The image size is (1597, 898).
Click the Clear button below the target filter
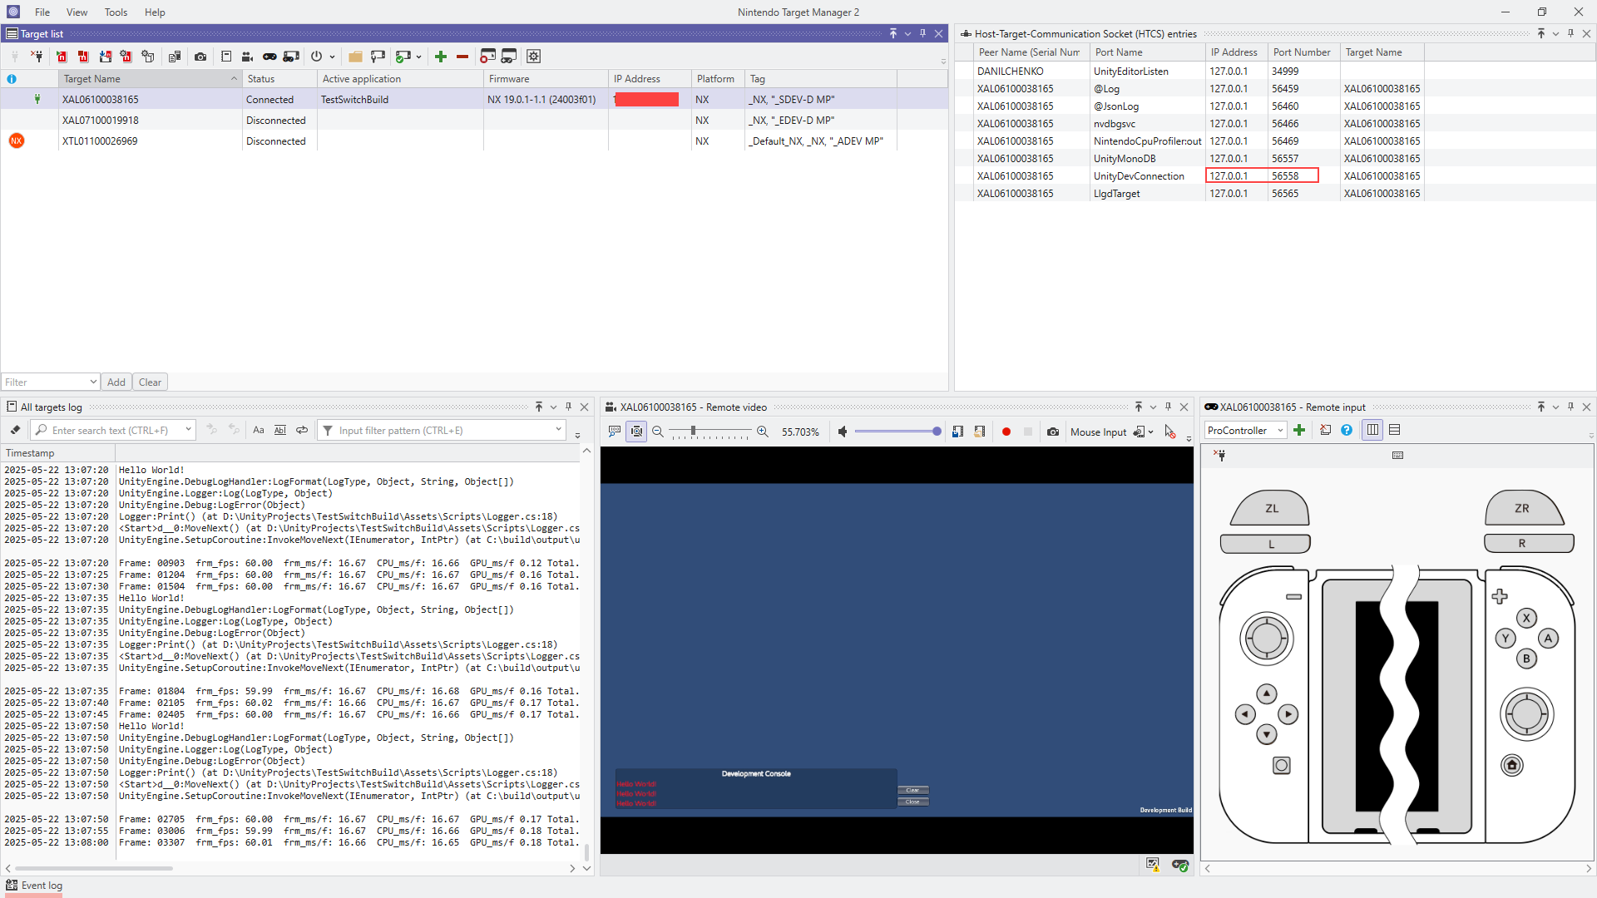tap(150, 382)
